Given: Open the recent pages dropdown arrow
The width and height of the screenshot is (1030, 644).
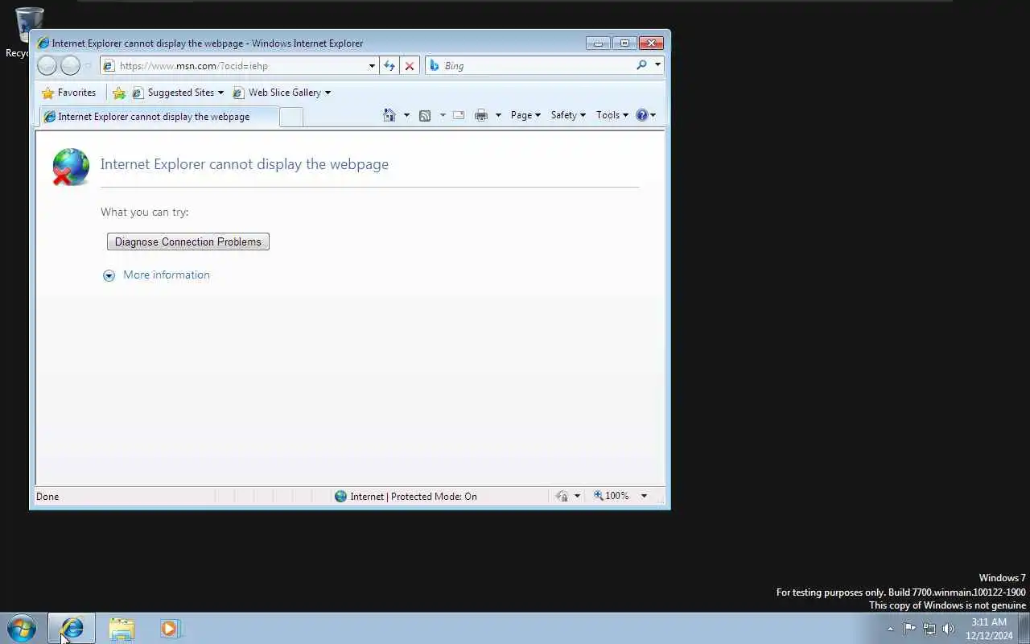Looking at the screenshot, I should tap(89, 66).
